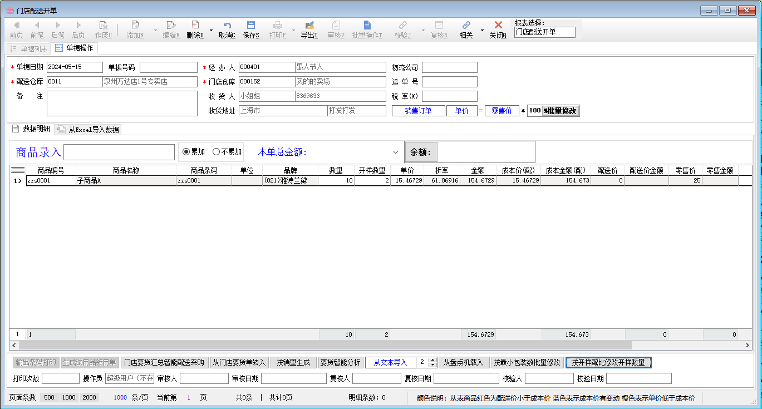Viewport: 762px width, 409px height.
Task: Click the 审核 (audit) toolbar icon
Action: [336, 25]
